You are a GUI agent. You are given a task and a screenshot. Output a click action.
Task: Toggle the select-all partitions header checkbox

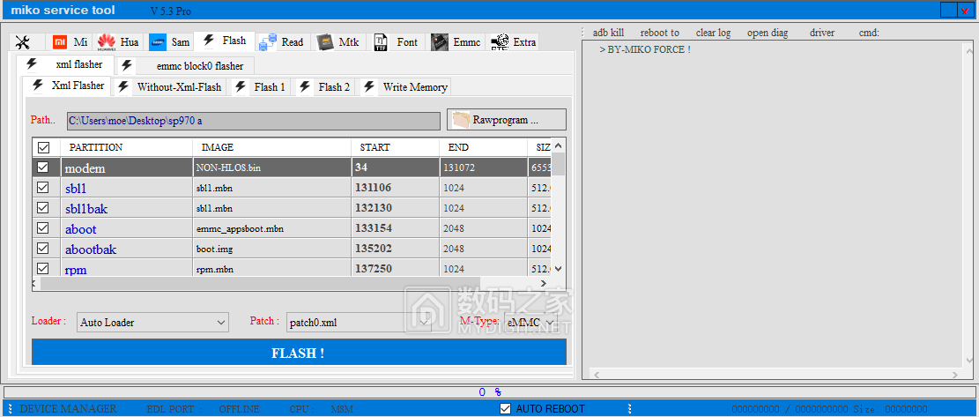[x=43, y=147]
